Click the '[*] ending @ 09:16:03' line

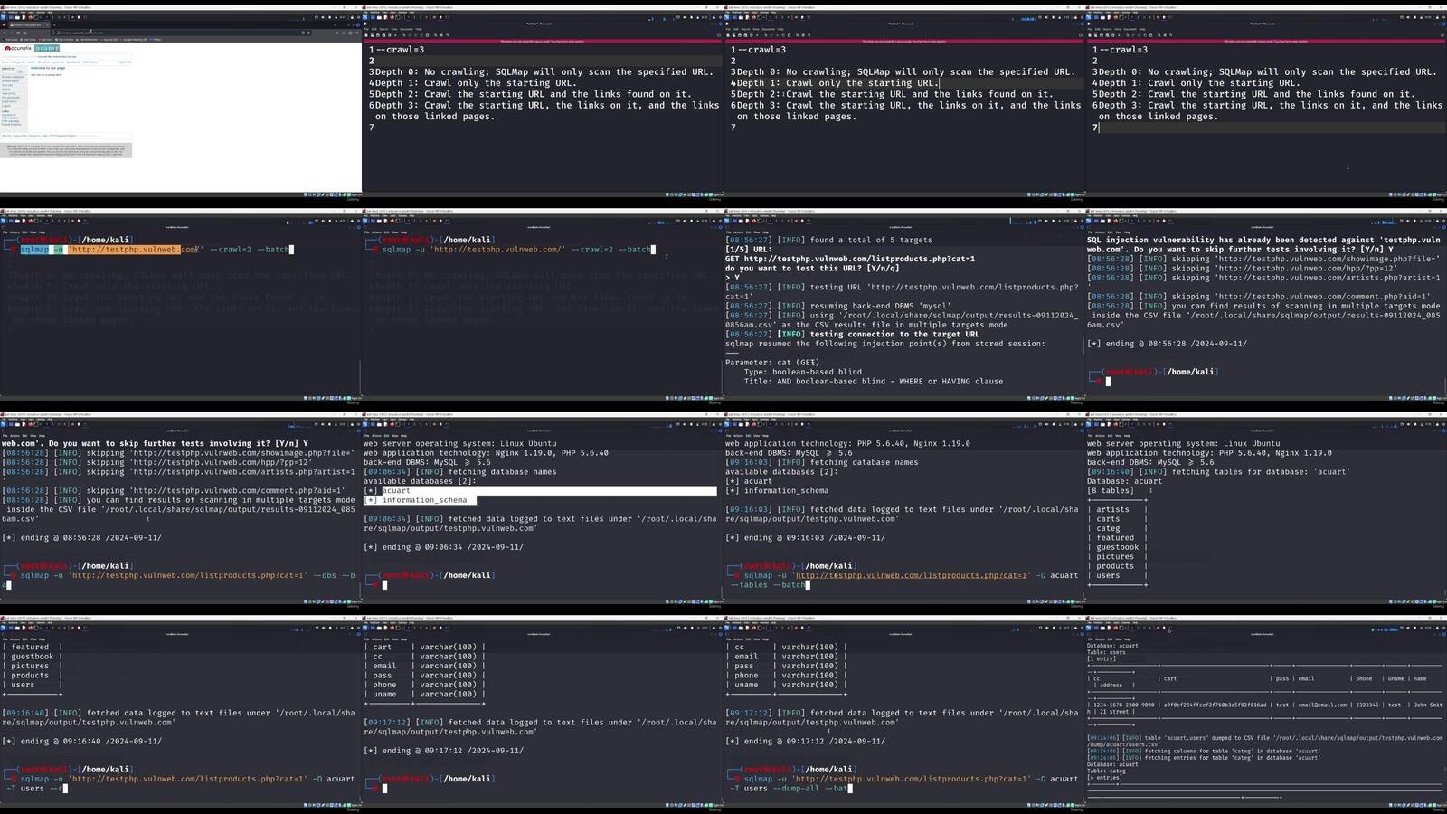pyautogui.click(x=805, y=537)
